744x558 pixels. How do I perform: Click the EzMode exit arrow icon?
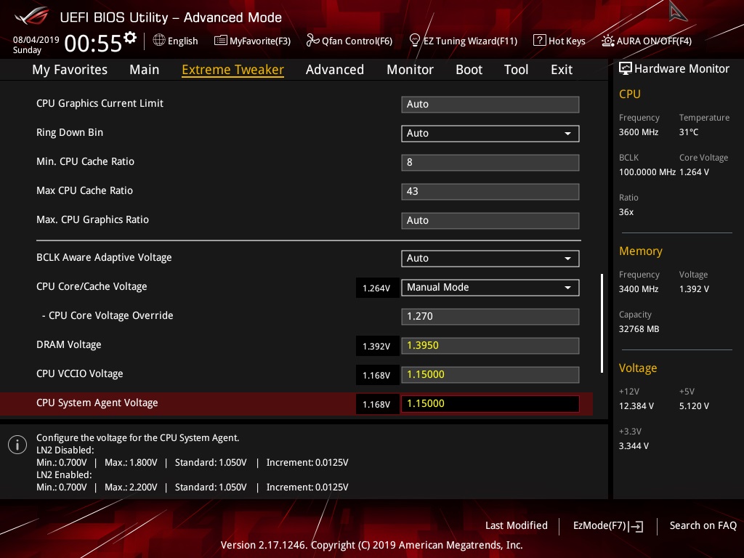636,526
